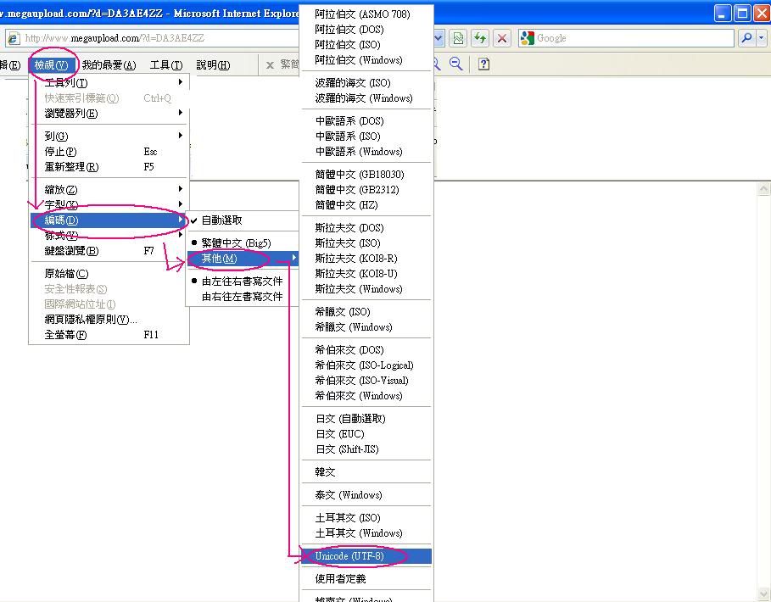This screenshot has height=602, width=771.
Task: Select 斯拉夫文 (KOI8-R) encoding
Action: [x=366, y=258]
